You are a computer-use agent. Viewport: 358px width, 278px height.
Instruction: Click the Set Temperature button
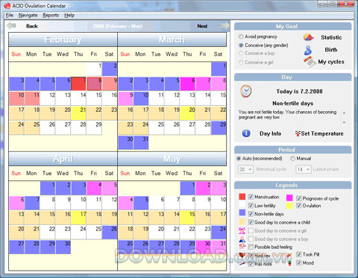(322, 133)
